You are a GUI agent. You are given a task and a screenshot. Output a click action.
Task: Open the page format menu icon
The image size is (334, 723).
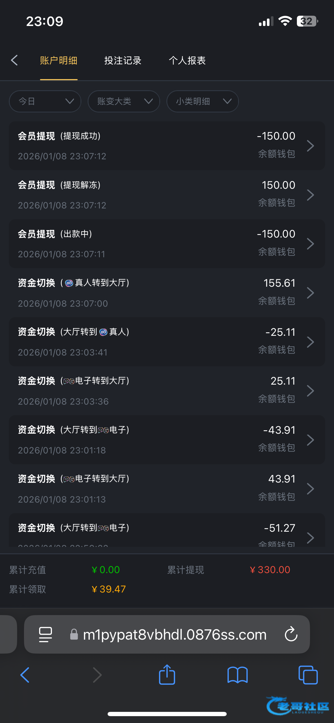click(45, 634)
